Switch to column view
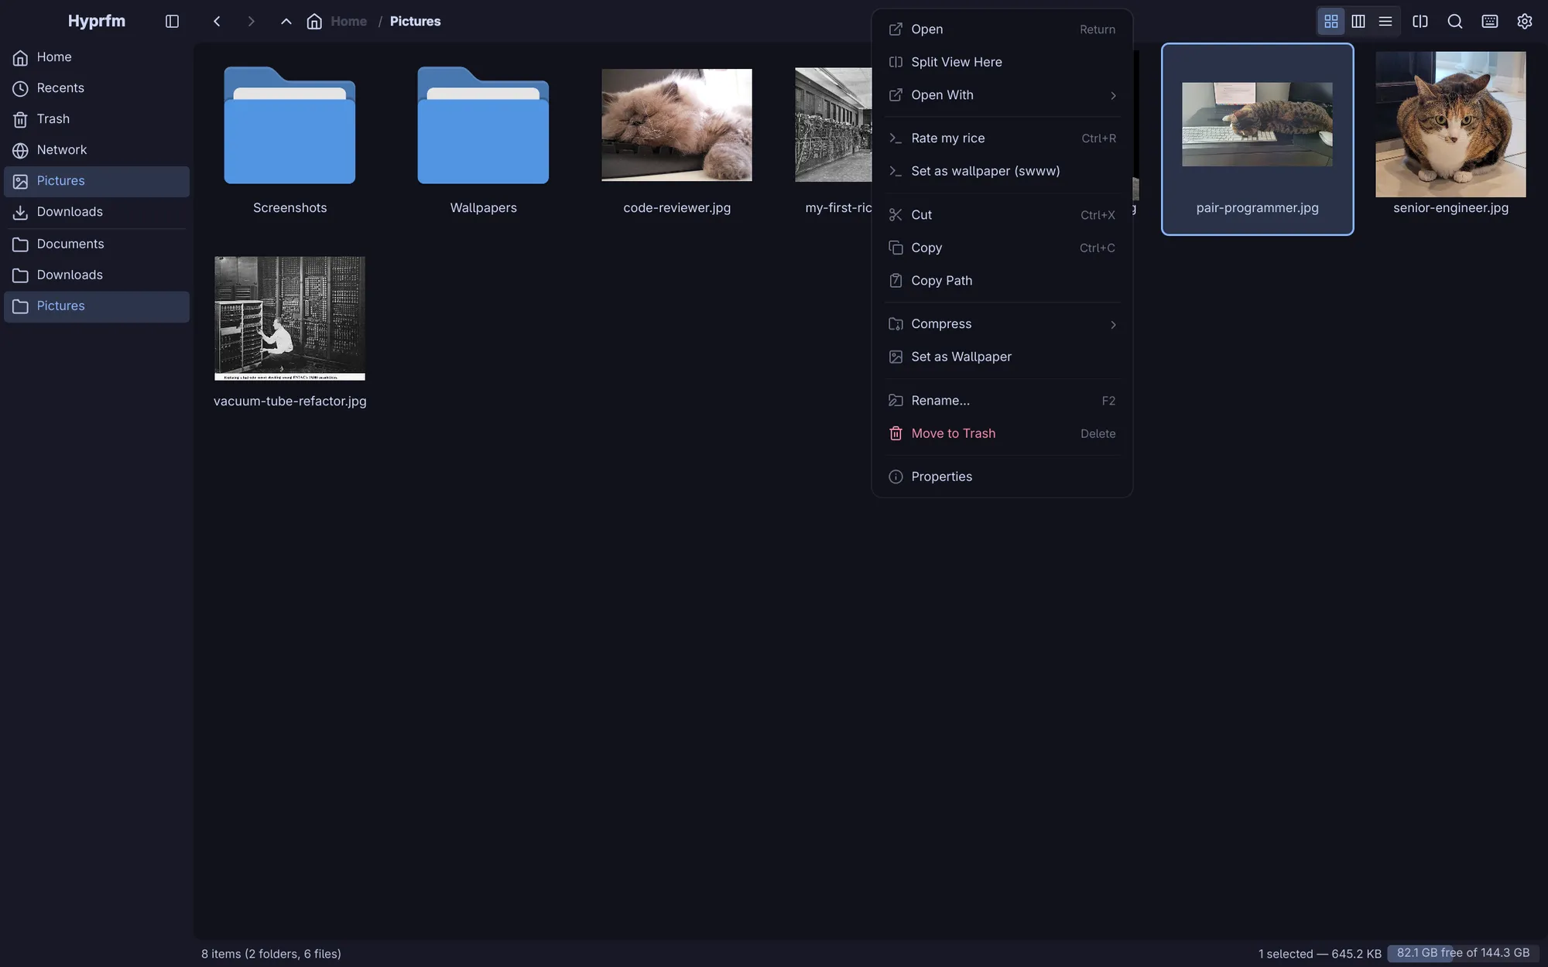Viewport: 1548px width, 967px height. pos(1358,22)
